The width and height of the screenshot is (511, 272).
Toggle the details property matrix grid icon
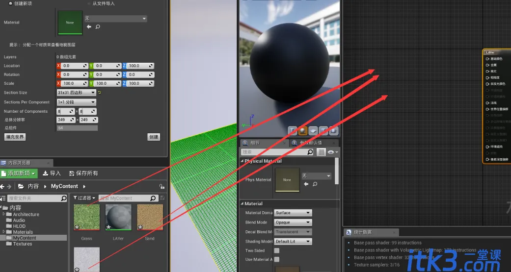pyautogui.click(x=322, y=152)
